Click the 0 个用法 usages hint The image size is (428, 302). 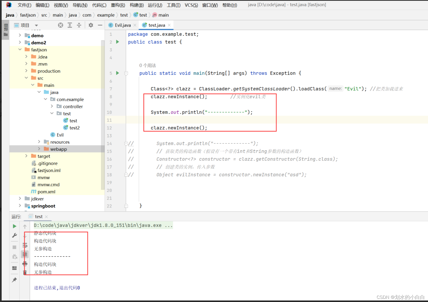pos(148,65)
